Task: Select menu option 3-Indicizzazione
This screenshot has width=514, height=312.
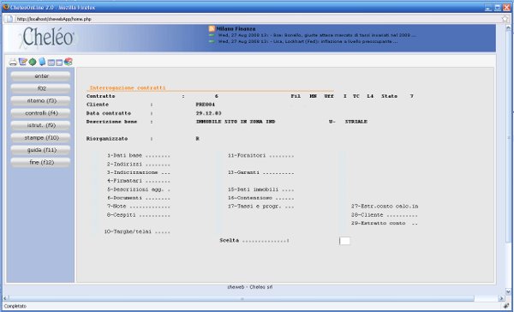Action: pyautogui.click(x=139, y=172)
